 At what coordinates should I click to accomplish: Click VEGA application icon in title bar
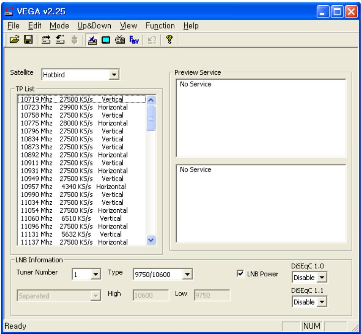coord(9,11)
